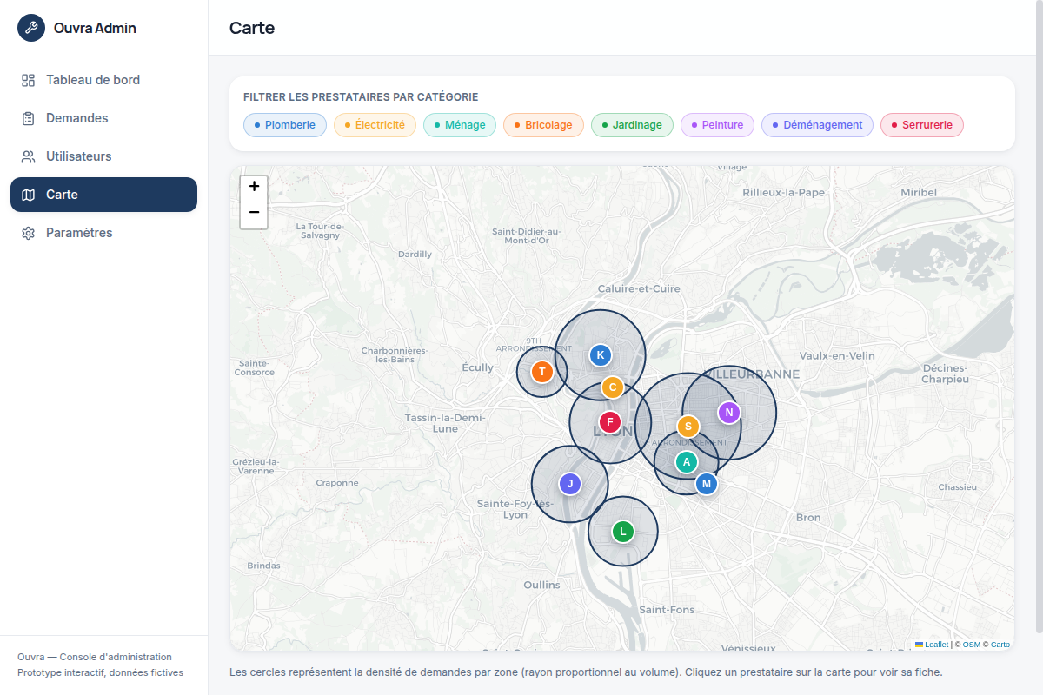Select Carte in the sidebar
The height and width of the screenshot is (695, 1043).
103,195
